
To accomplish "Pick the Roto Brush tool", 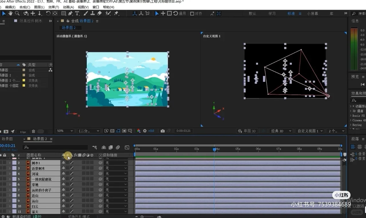I will point(108,13).
